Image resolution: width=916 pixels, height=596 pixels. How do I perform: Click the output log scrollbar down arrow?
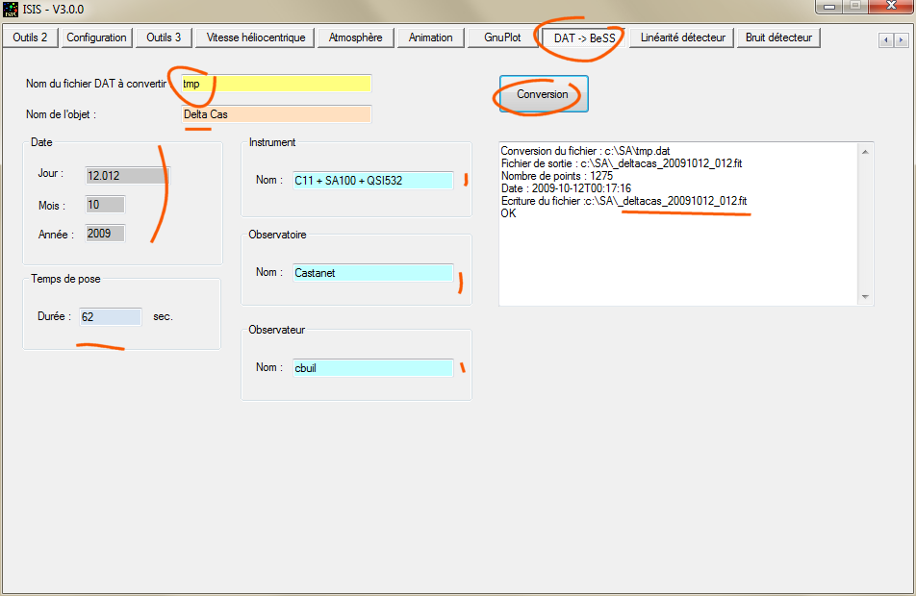click(x=866, y=297)
